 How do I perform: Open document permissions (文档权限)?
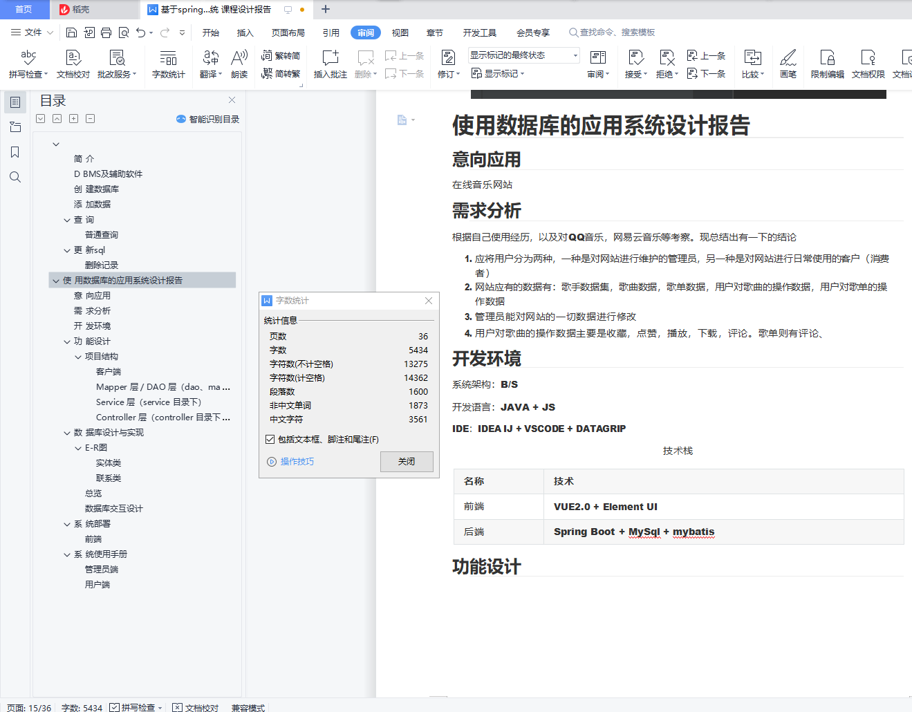pos(868,64)
